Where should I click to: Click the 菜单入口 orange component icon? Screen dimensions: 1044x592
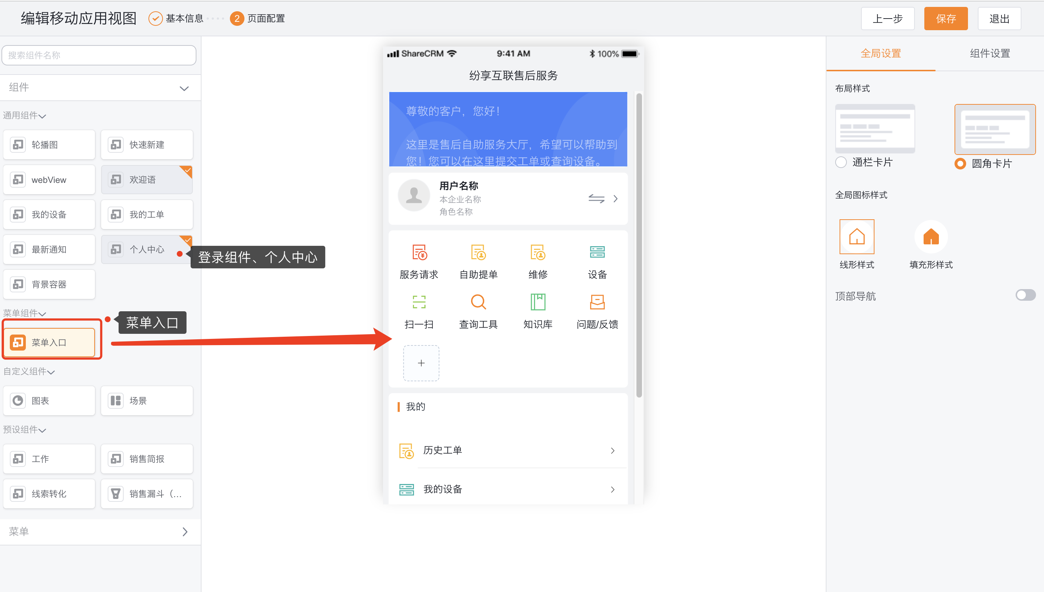18,342
